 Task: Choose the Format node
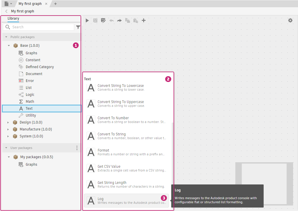coord(126,152)
